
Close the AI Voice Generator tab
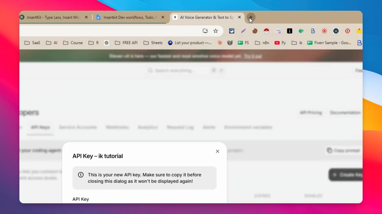tap(240, 18)
